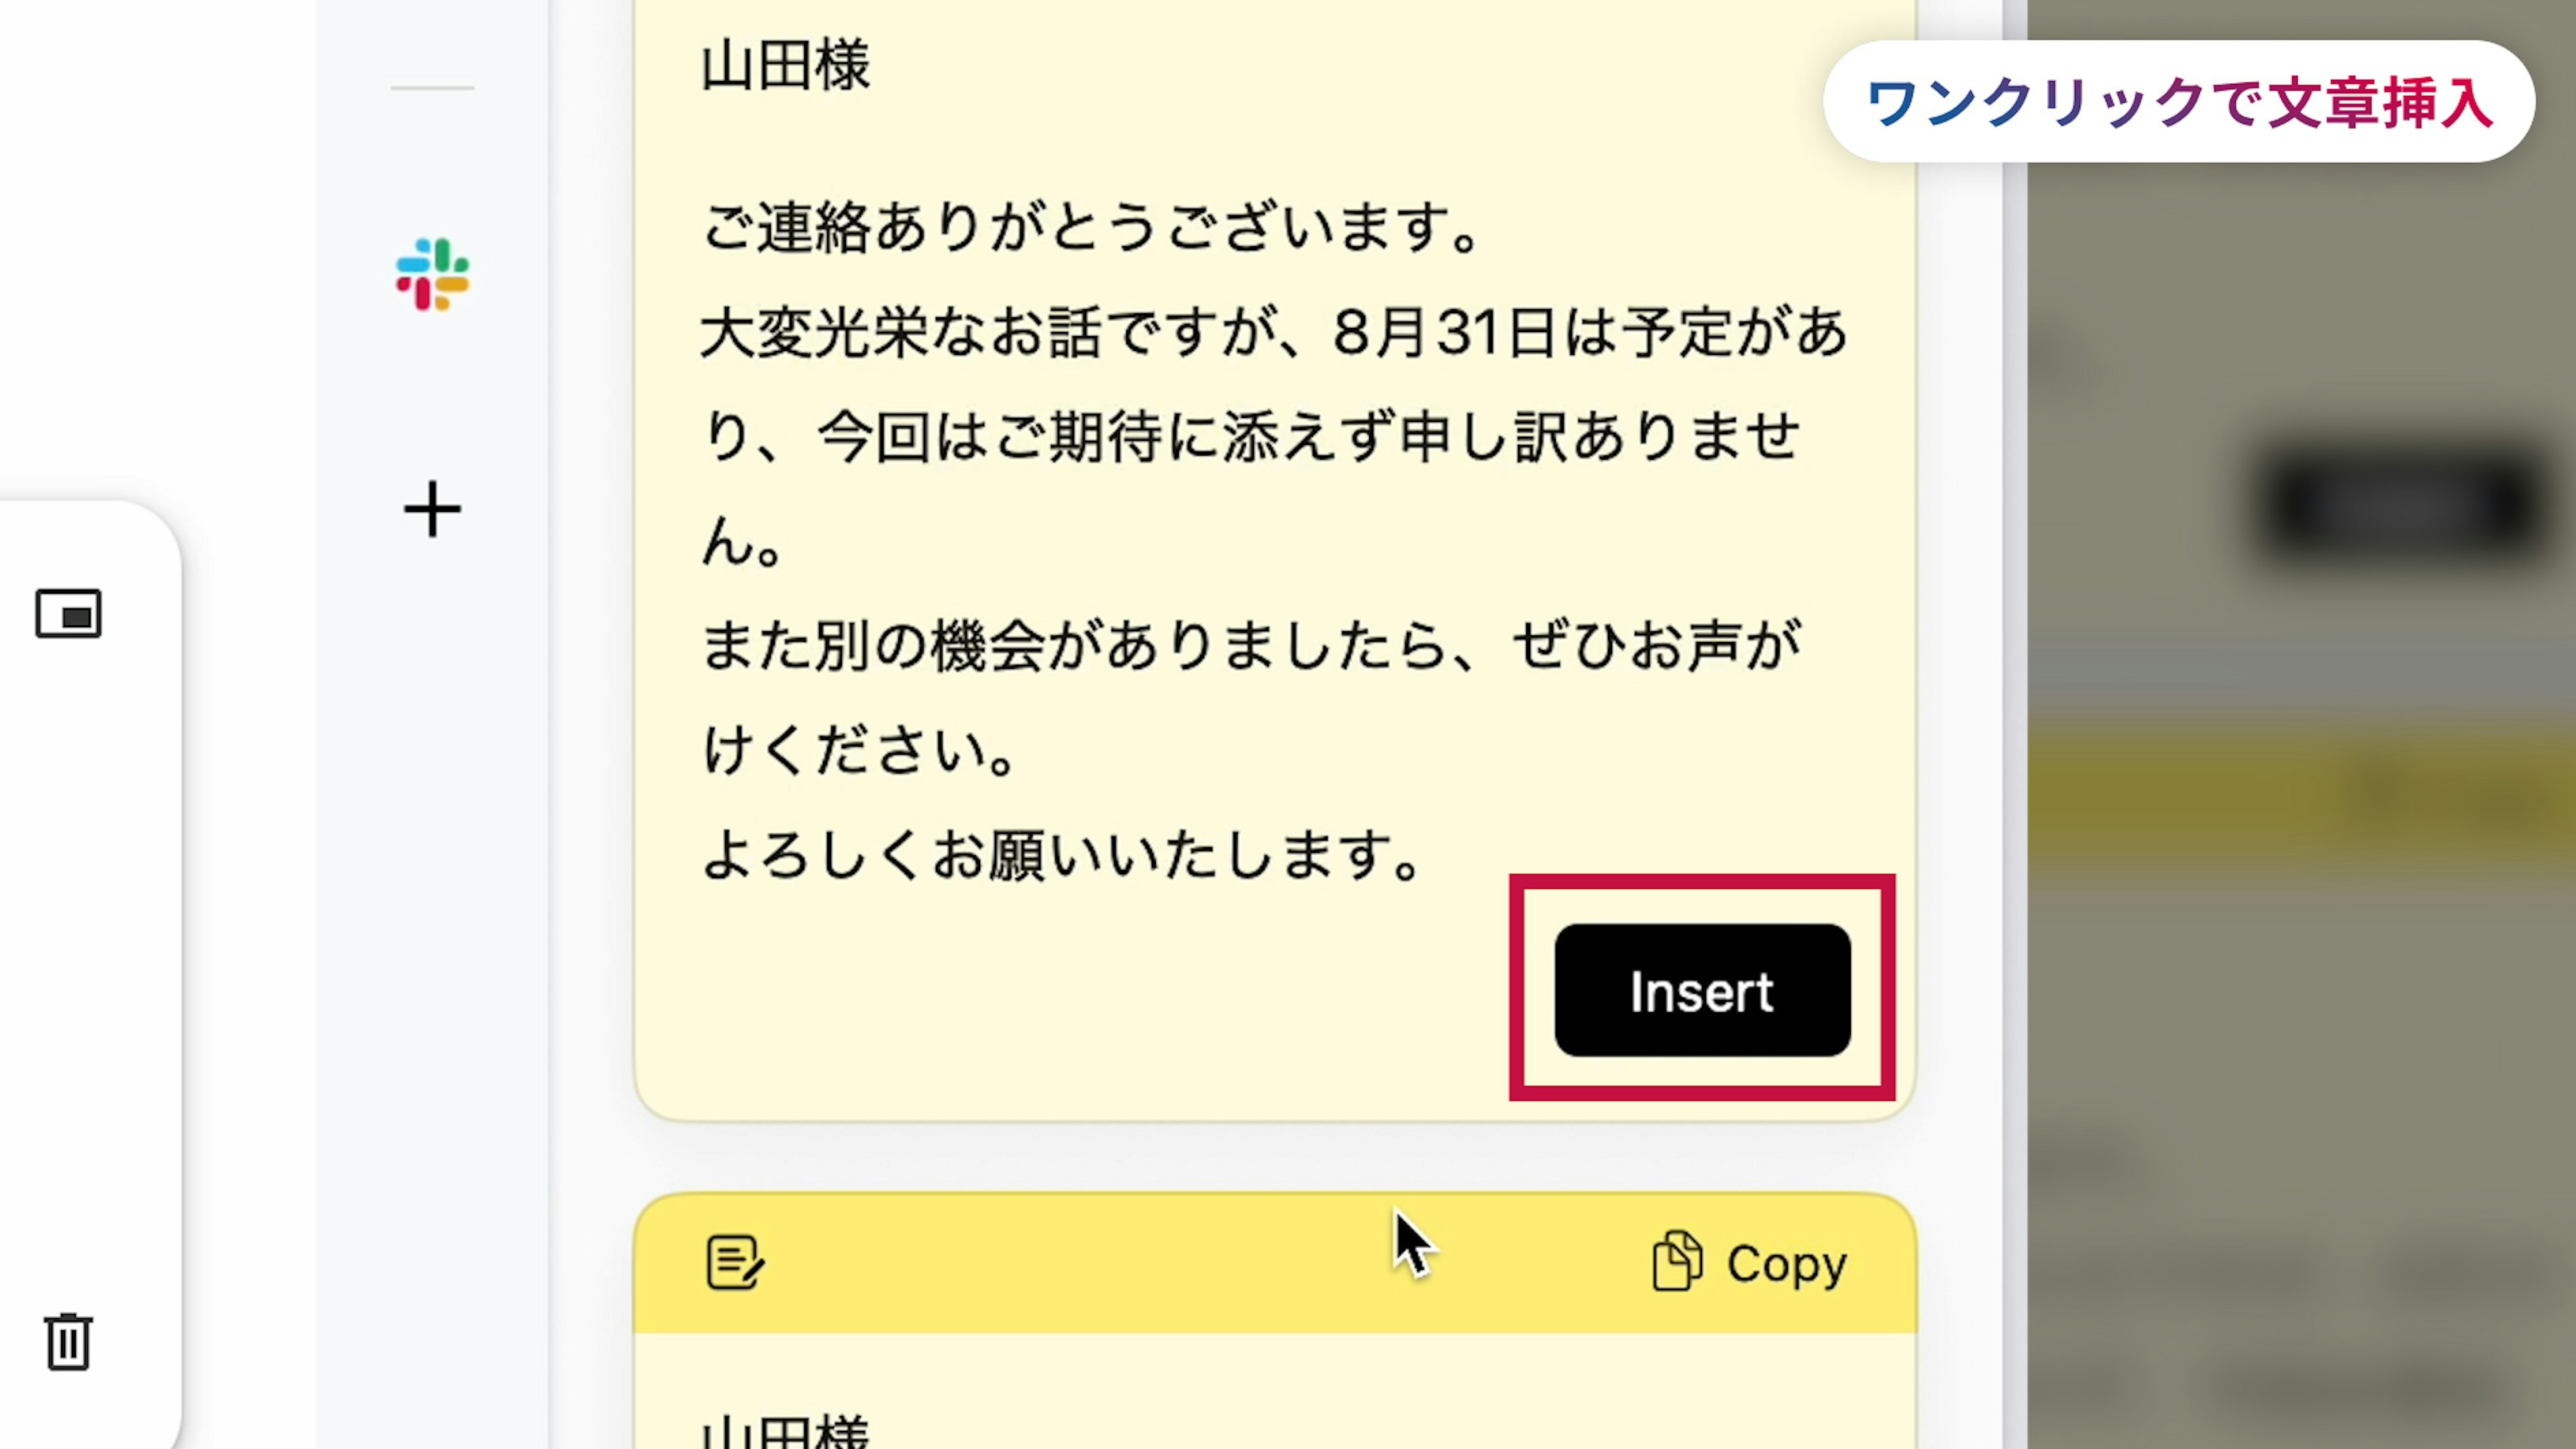Click the 山田様 greeting in first reply
Viewport: 2576px width, 1449px height.
click(x=786, y=66)
